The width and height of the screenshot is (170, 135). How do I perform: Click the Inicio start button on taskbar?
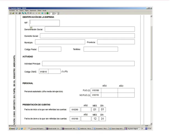coord(12,129)
